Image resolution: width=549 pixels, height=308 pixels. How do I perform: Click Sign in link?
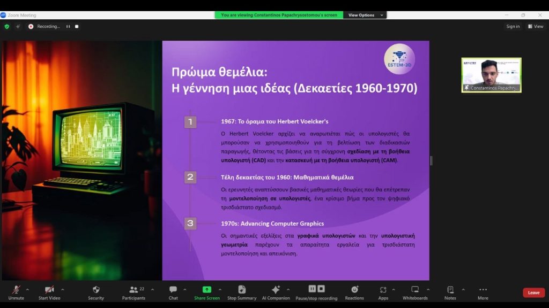coord(513,27)
